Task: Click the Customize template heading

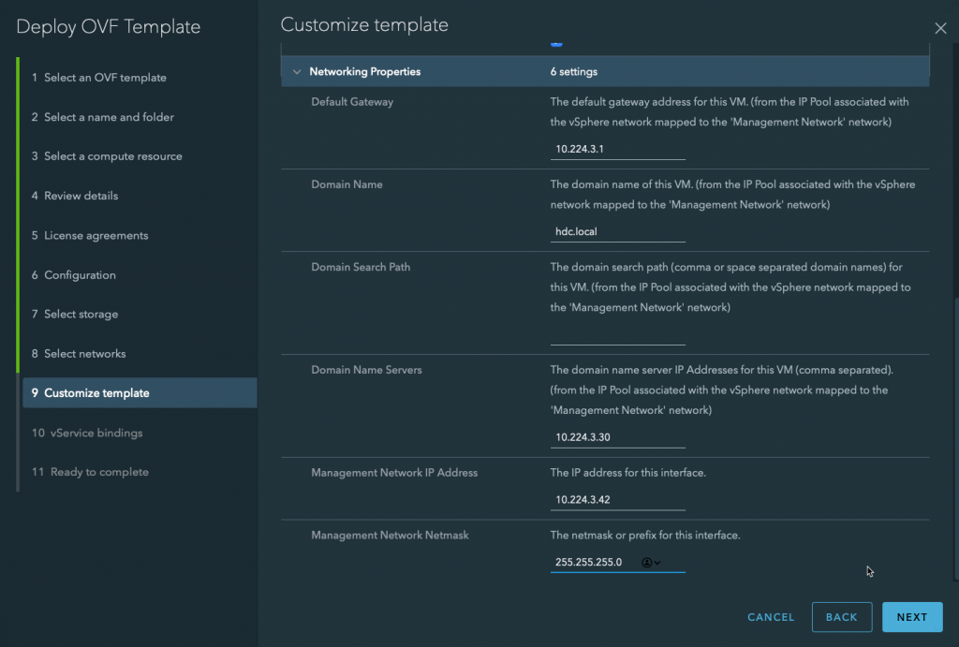Action: click(x=364, y=25)
